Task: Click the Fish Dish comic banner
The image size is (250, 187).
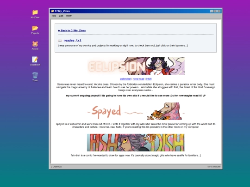Action: 136,143
